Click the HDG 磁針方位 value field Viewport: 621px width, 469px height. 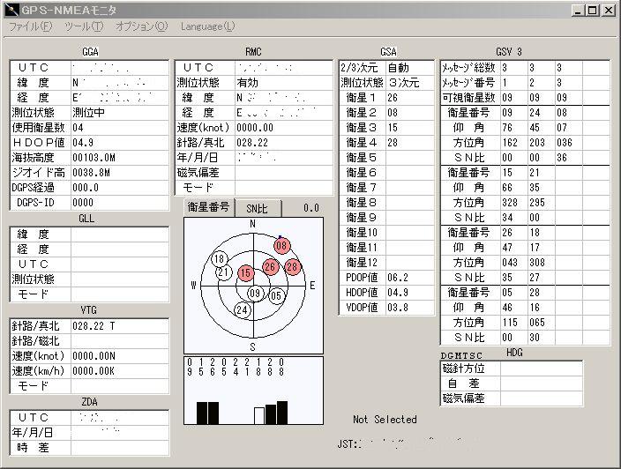coord(542,368)
